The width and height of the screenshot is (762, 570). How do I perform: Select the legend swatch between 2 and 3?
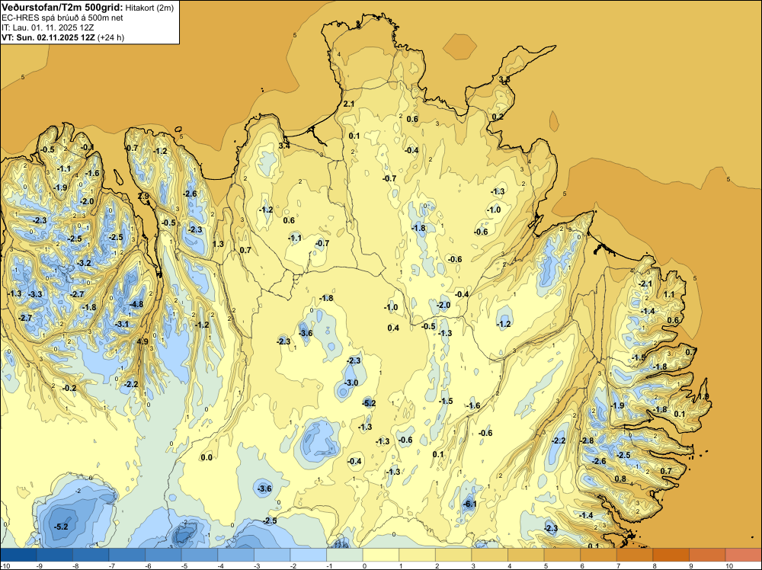(x=453, y=555)
